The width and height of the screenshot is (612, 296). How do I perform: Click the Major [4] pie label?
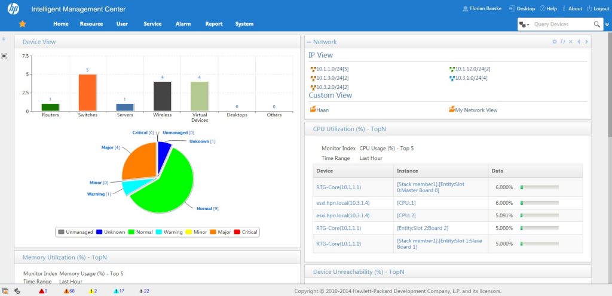click(x=111, y=147)
